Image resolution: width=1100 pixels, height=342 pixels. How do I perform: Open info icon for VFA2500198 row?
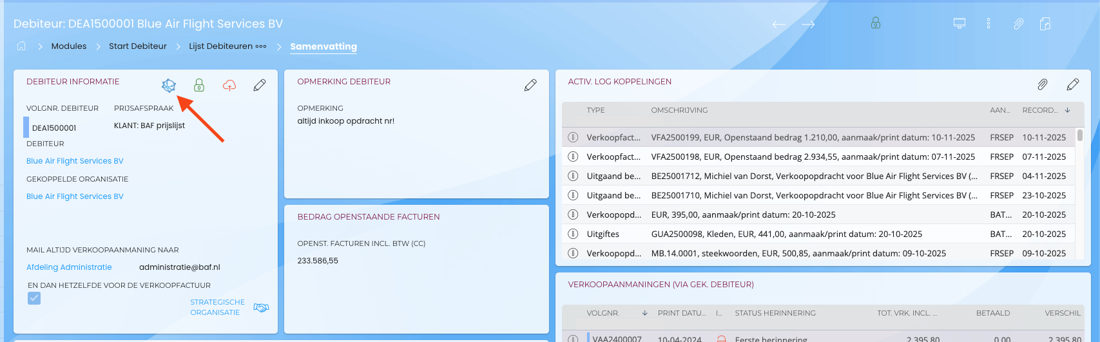(573, 157)
